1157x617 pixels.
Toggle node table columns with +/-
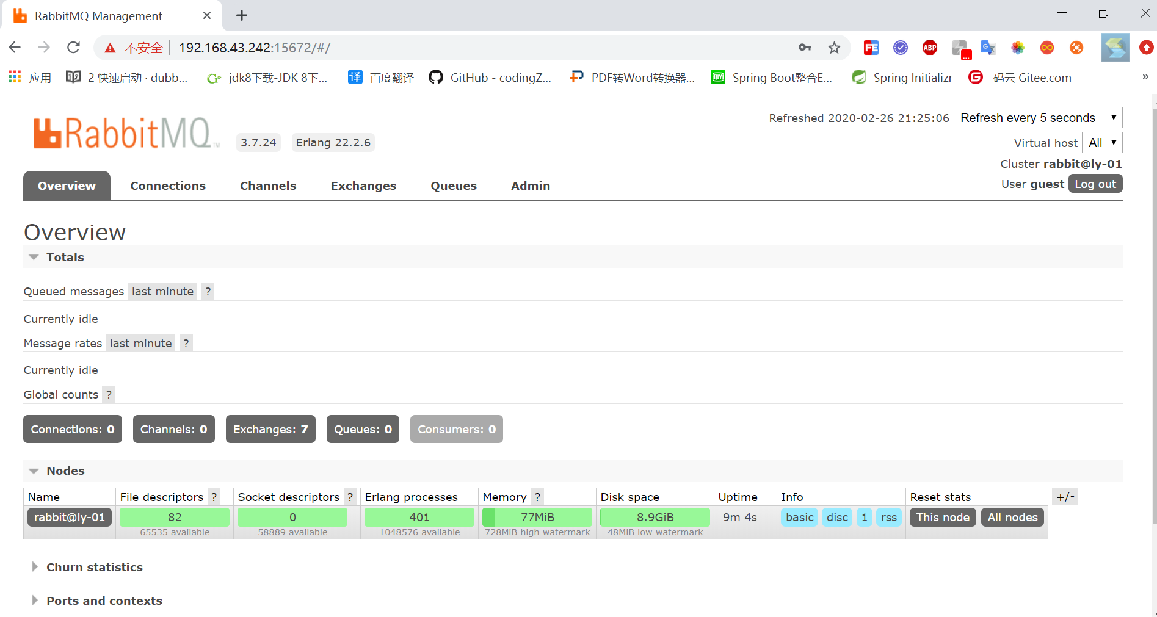pyautogui.click(x=1065, y=497)
